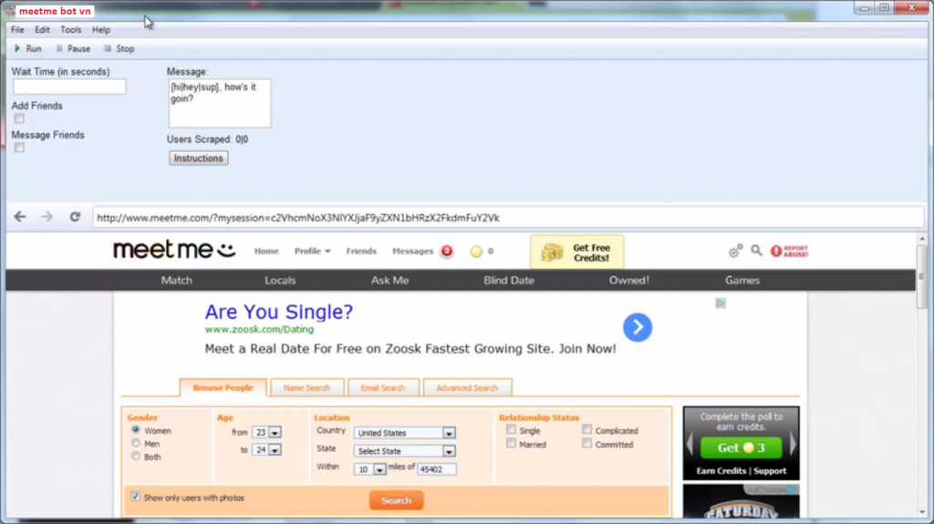The height and width of the screenshot is (524, 934).
Task: Click the yellow credits coin icon
Action: (x=476, y=252)
